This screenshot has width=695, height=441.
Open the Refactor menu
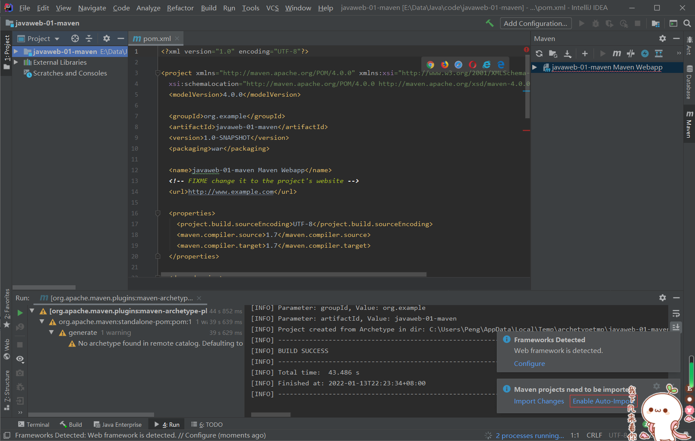pos(180,8)
